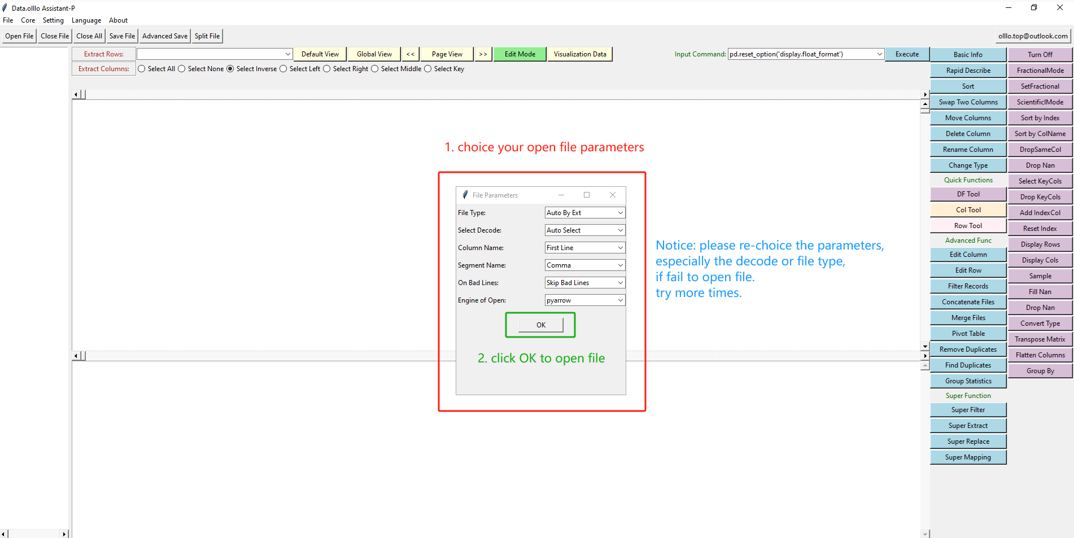Open the Language menu

(86, 20)
